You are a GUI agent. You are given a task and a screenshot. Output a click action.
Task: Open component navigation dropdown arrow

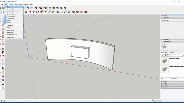[168, 55]
